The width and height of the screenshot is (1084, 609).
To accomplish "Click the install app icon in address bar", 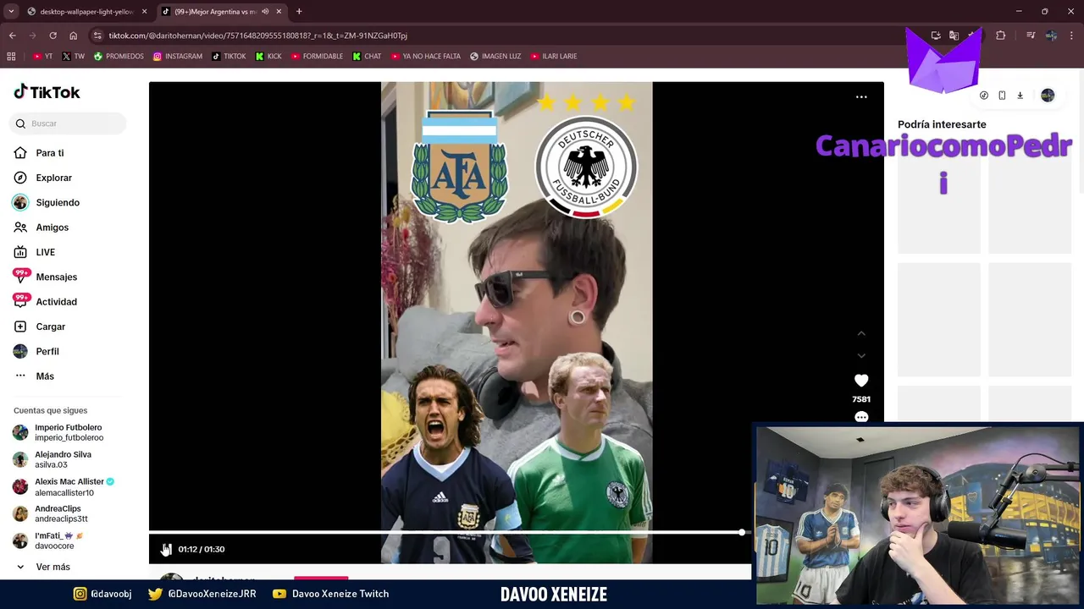I will tap(936, 36).
